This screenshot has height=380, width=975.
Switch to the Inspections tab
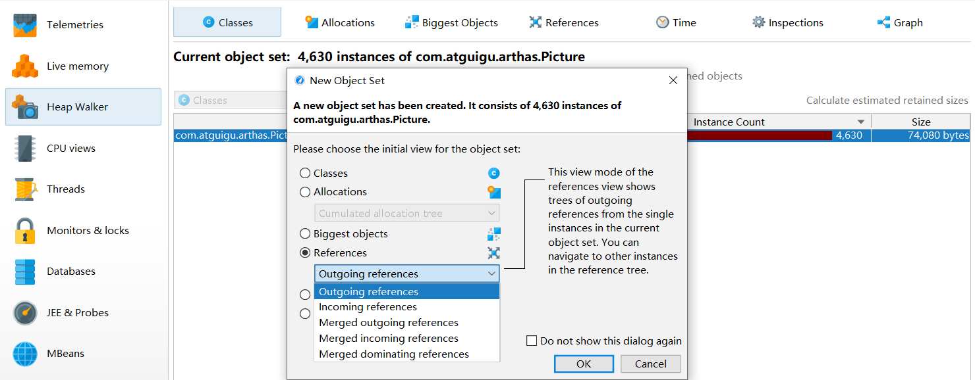coord(788,23)
